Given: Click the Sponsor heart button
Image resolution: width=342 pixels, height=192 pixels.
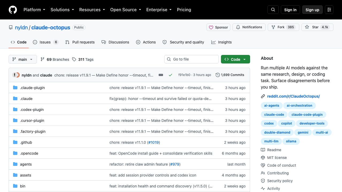Looking at the screenshot, I should coord(218,27).
